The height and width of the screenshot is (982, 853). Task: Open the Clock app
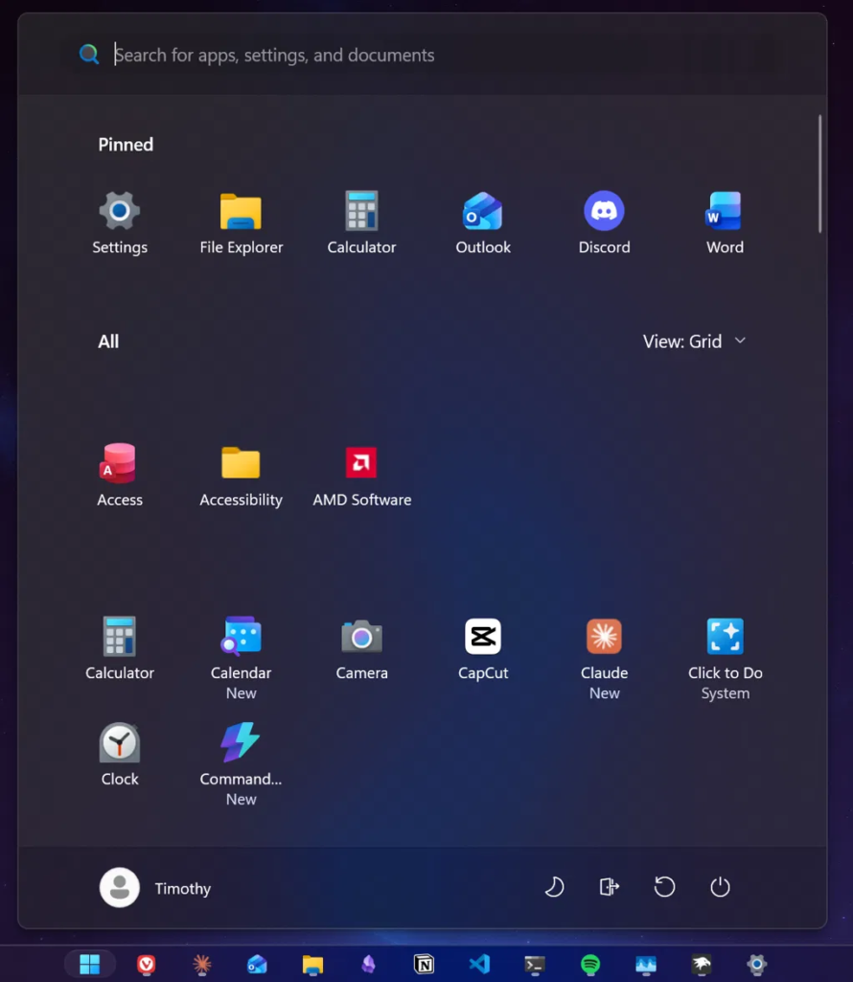click(x=120, y=754)
